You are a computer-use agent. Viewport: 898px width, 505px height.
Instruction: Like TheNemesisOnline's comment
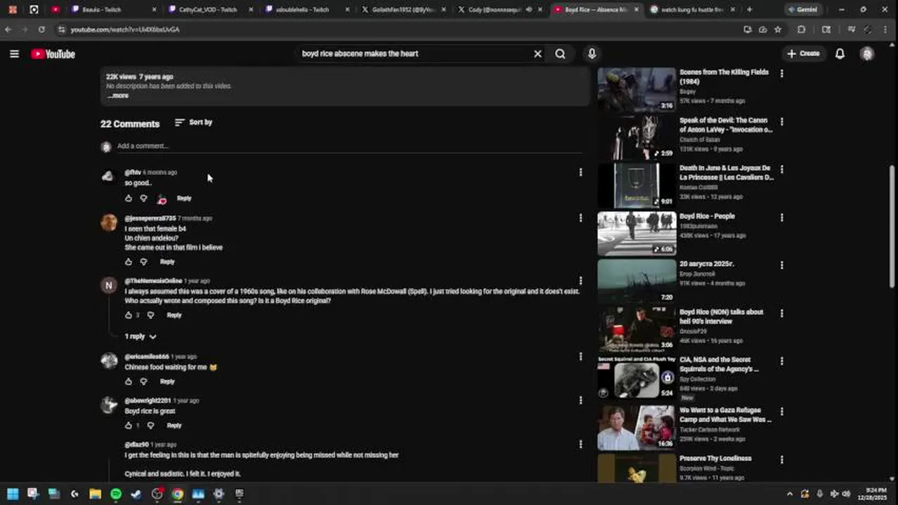click(129, 316)
